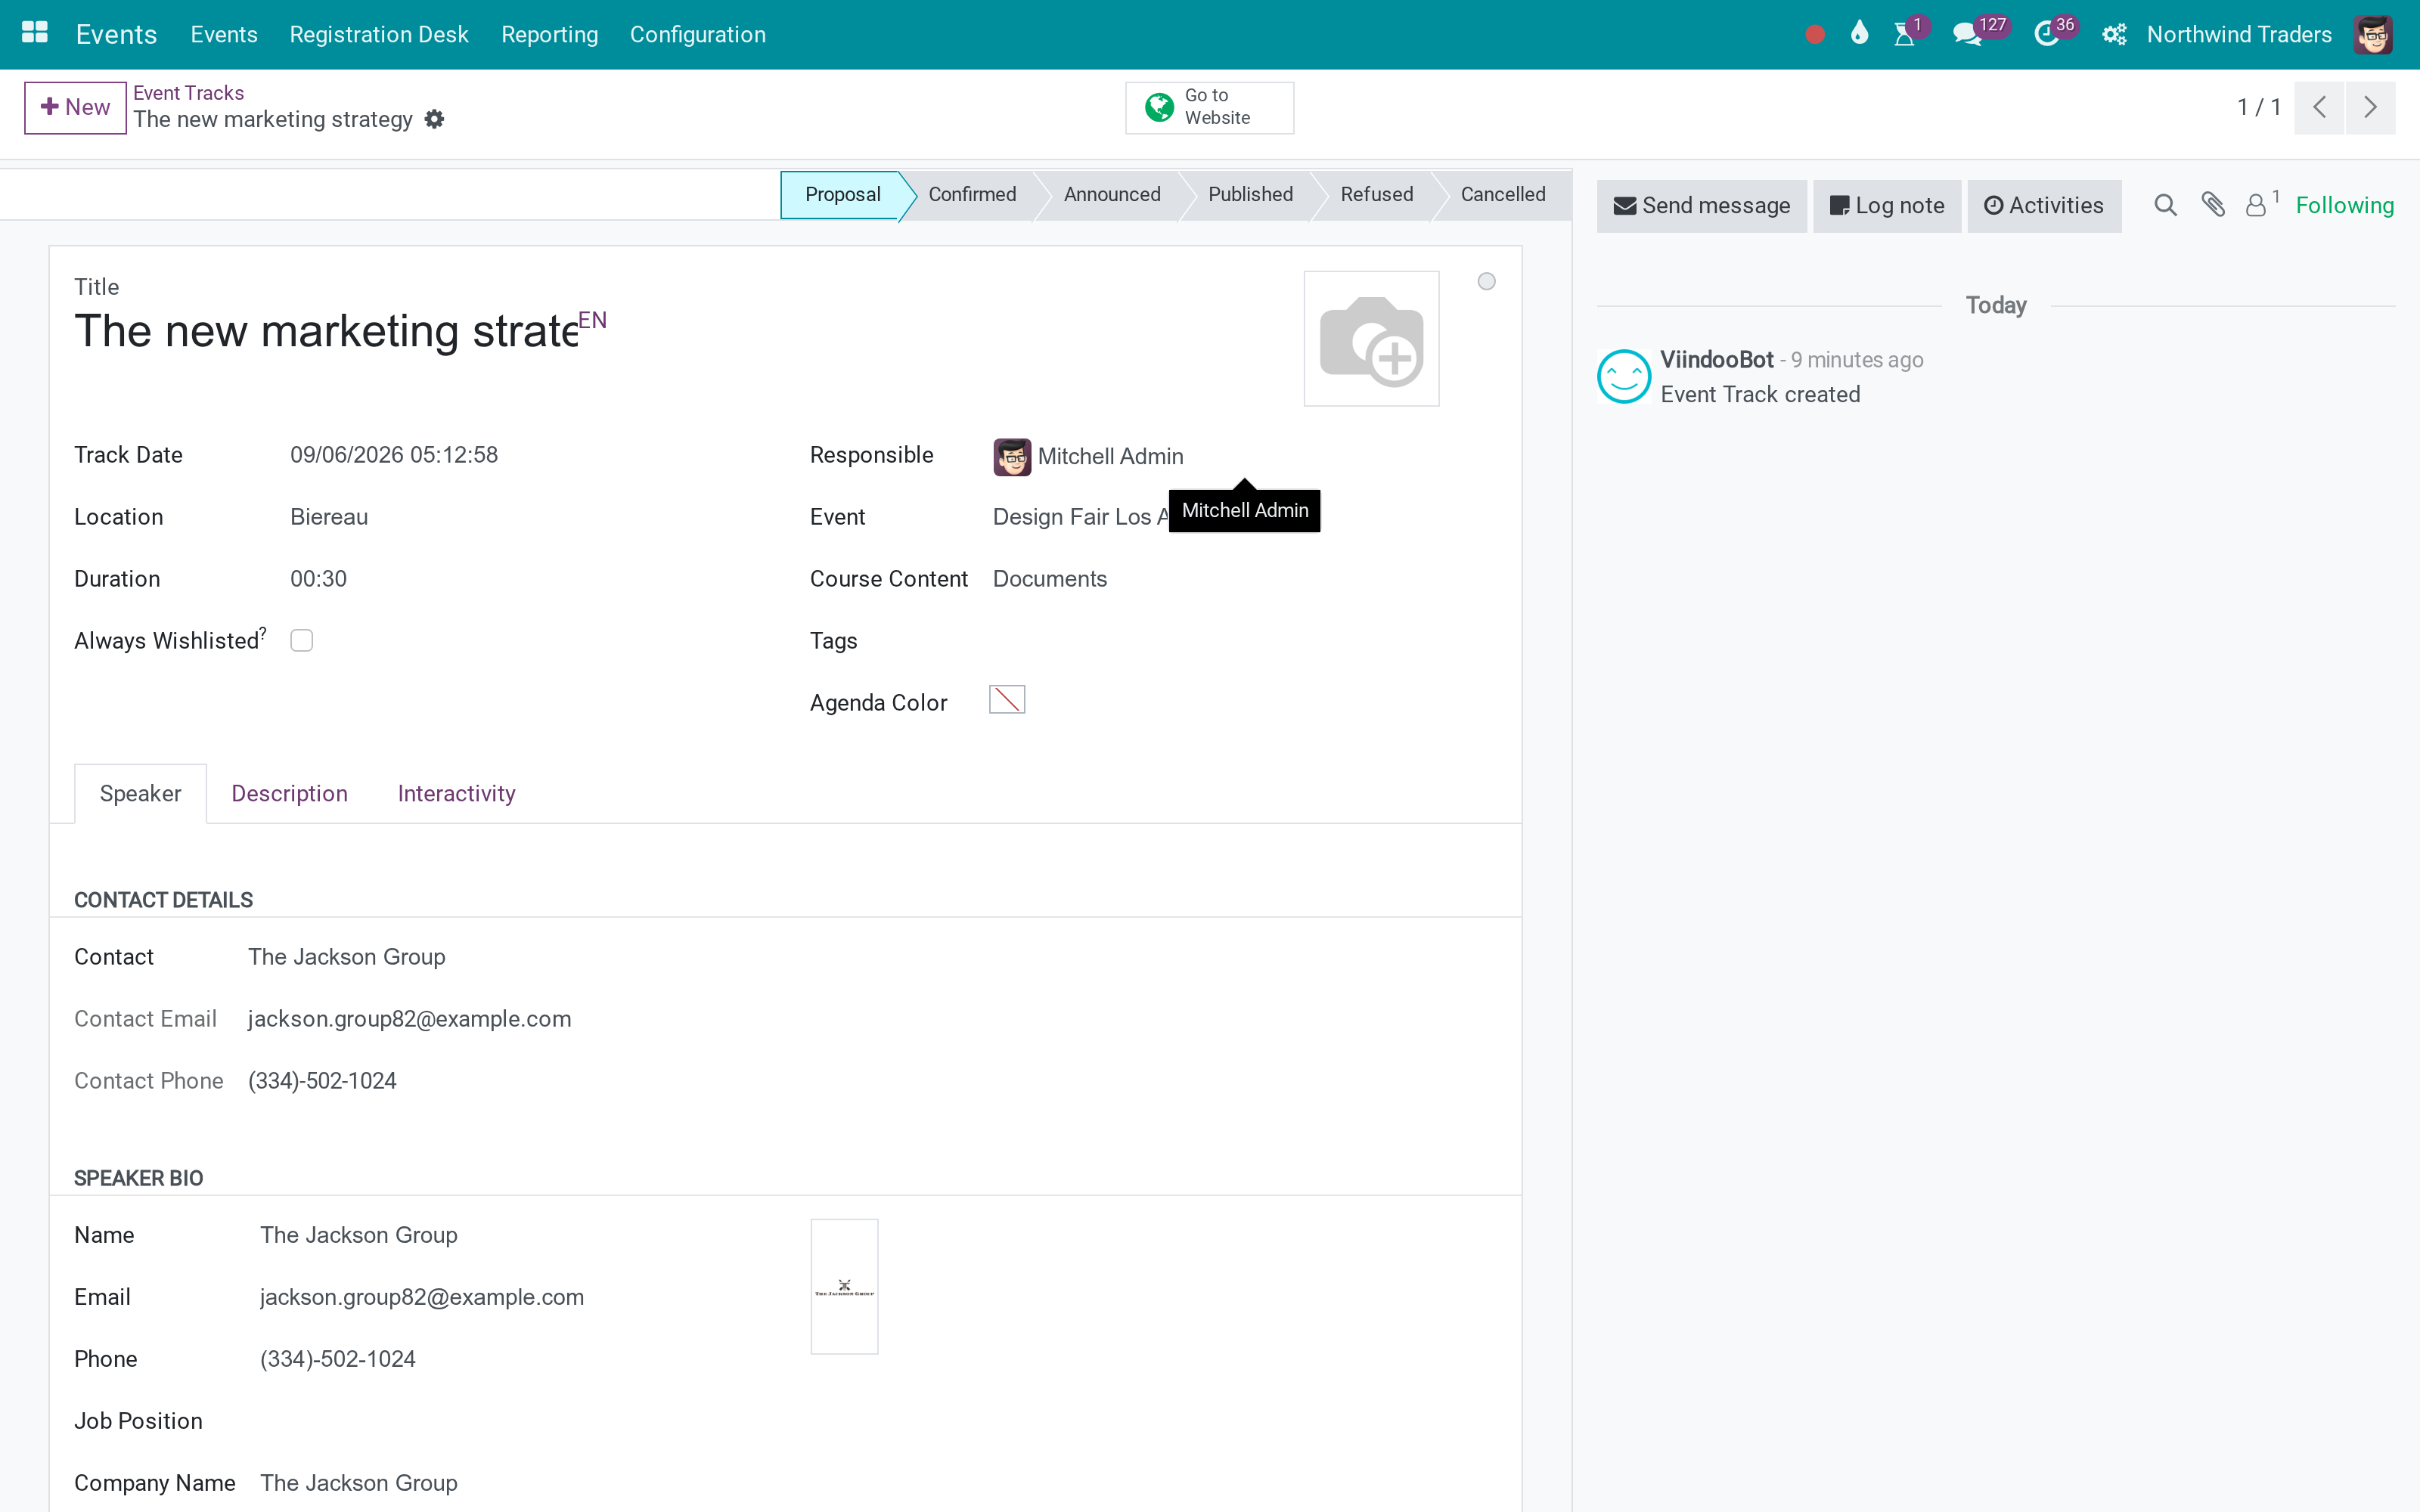Viewport: 2420px width, 1512px height.
Task: Click Mitchell Admin's responsible avatar
Action: click(1012, 457)
